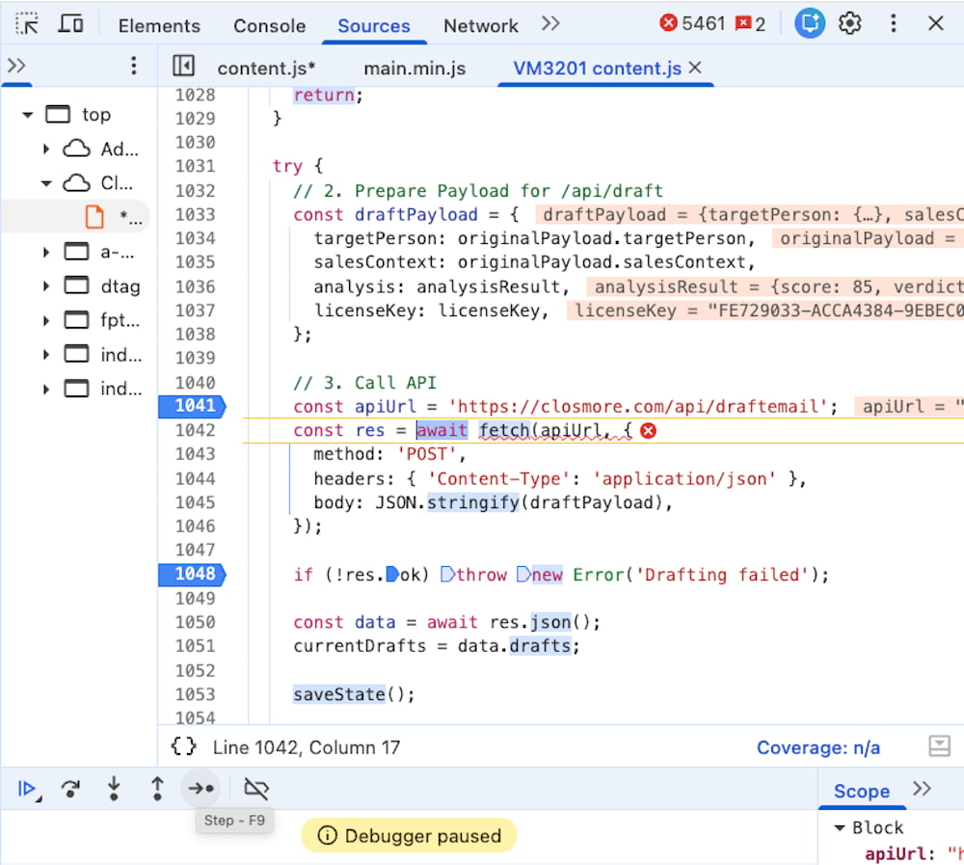
Task: Open DevTools settings gear
Action: point(849,24)
